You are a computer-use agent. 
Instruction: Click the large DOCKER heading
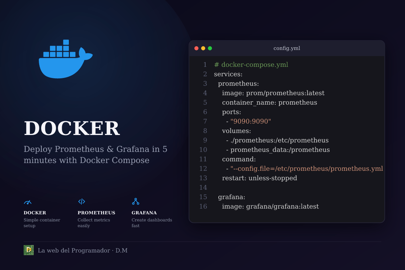(72, 129)
